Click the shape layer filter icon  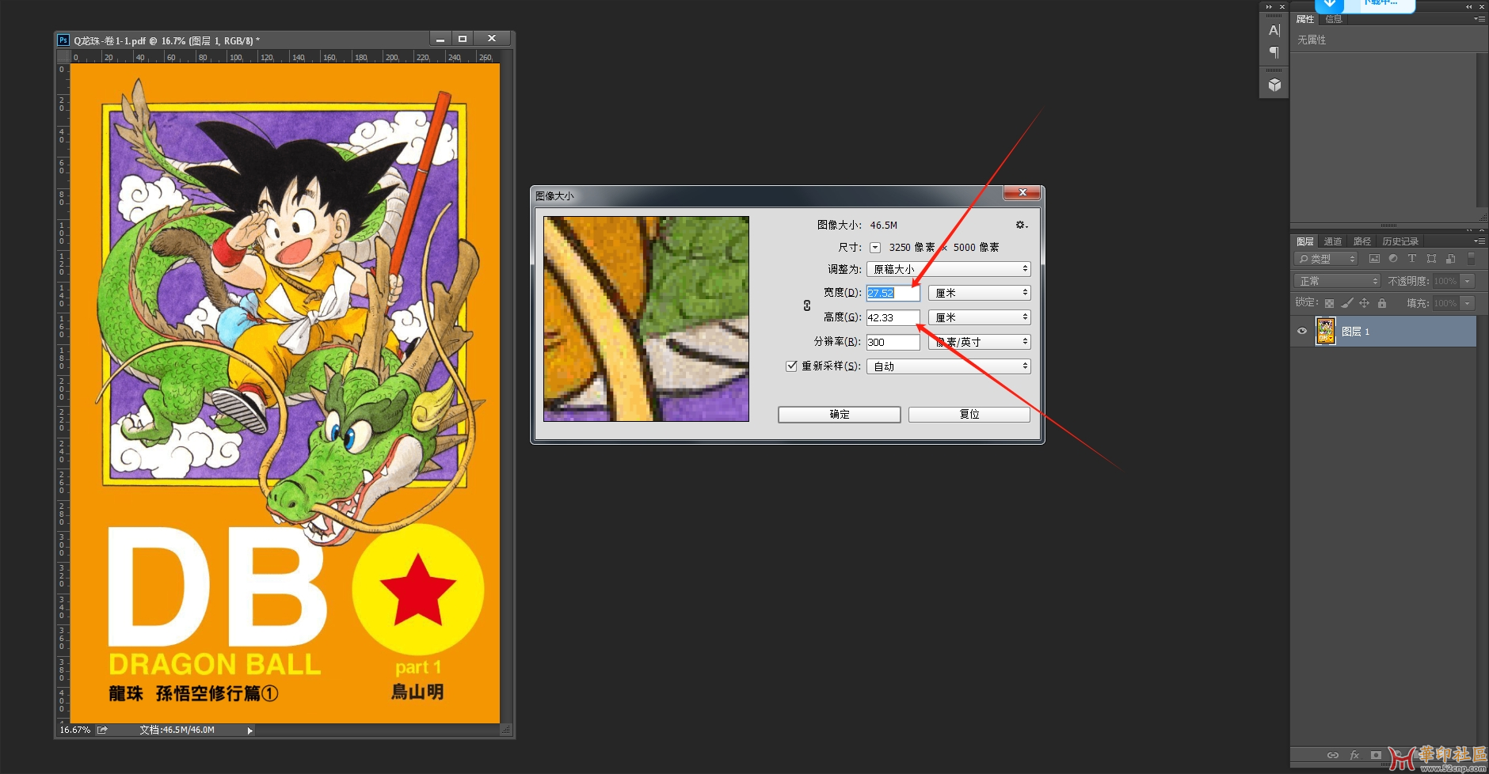(1431, 259)
